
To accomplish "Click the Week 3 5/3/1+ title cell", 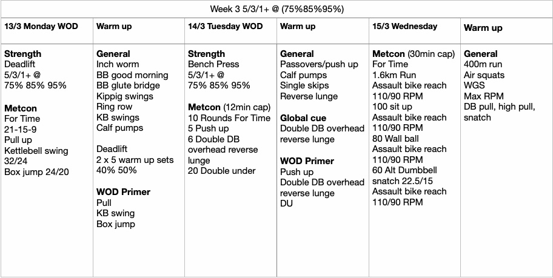I will (276, 10).
